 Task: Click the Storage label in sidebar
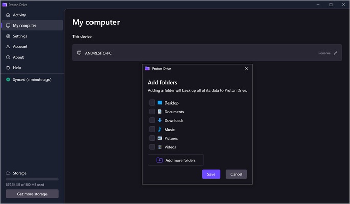coord(19,173)
